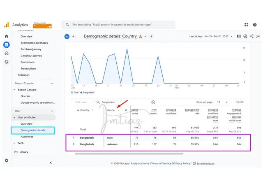Select the male gender row cell
This screenshot has width=263, height=186.
coord(110,137)
